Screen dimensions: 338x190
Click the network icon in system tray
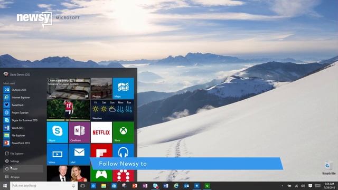point(296,186)
